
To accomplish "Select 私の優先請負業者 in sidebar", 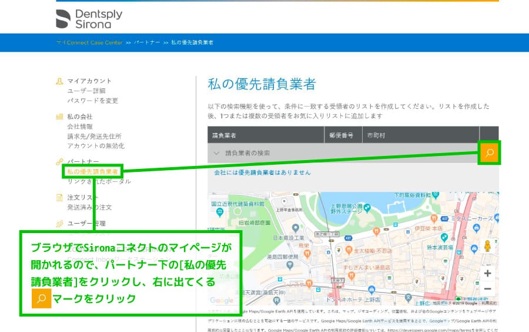I will pyautogui.click(x=92, y=171).
